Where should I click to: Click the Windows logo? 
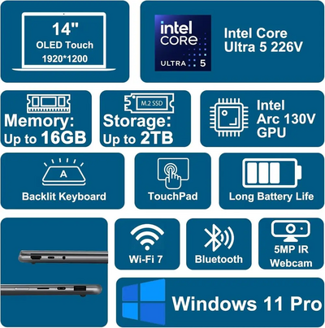click(x=144, y=302)
